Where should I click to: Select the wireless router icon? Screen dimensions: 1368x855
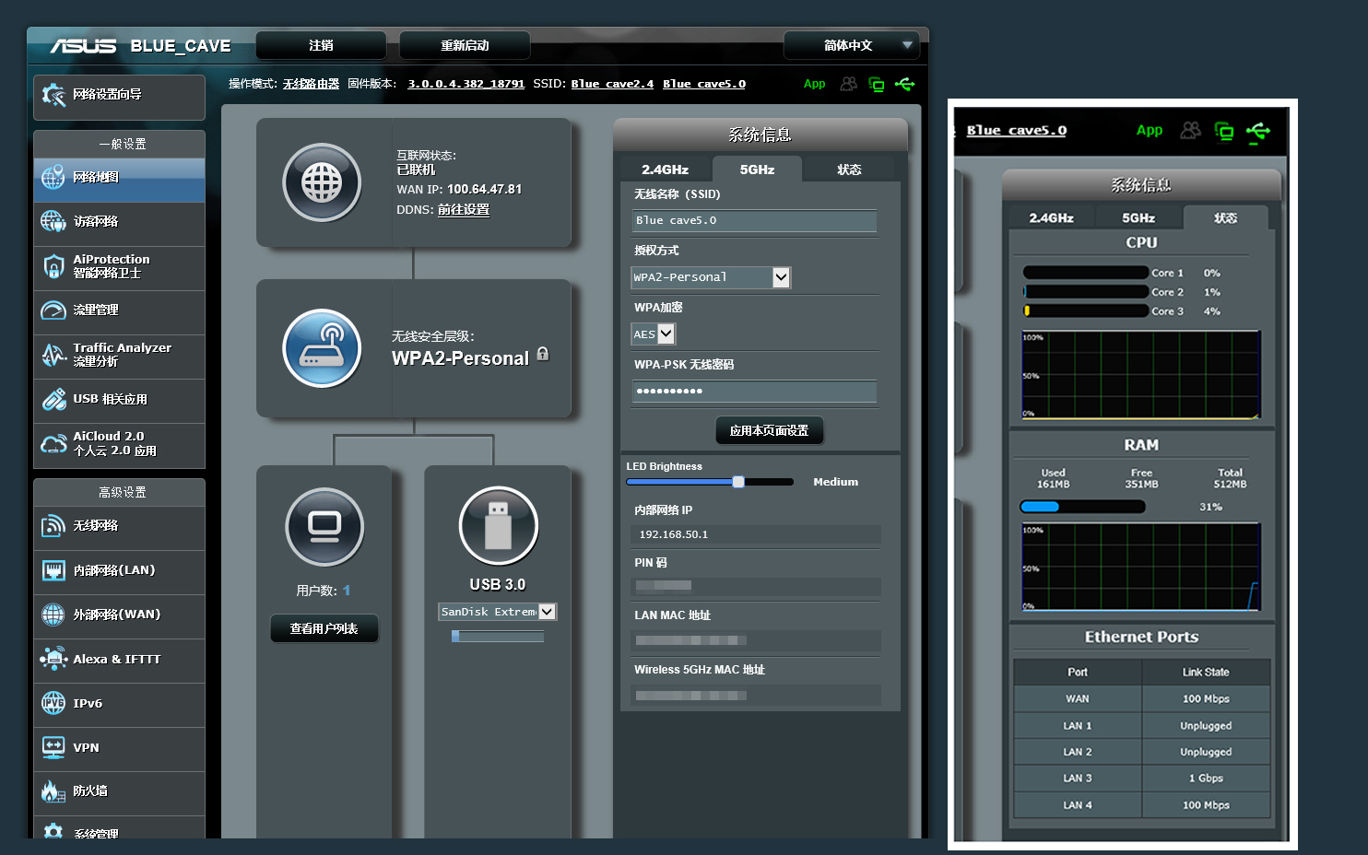click(322, 348)
